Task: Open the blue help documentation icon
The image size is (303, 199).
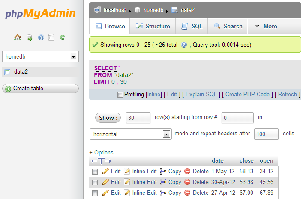Action: pos(41,37)
